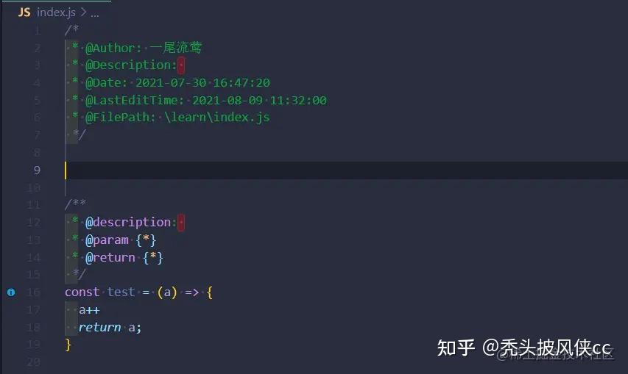Click the author name 一尾流莺
Screen dimensions: 628x374
tap(176, 48)
